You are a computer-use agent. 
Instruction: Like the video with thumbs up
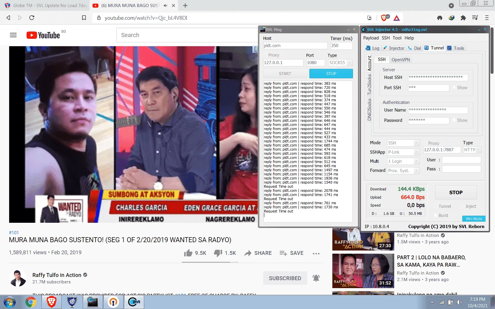188,253
